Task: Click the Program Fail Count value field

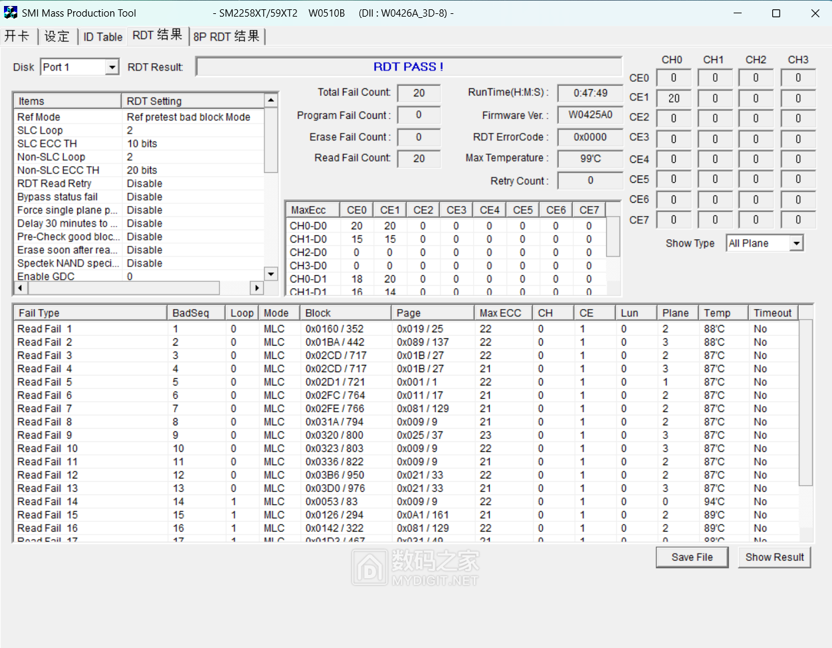Action: tap(419, 115)
